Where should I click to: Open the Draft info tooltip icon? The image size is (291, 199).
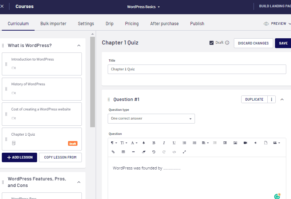pos(227,43)
